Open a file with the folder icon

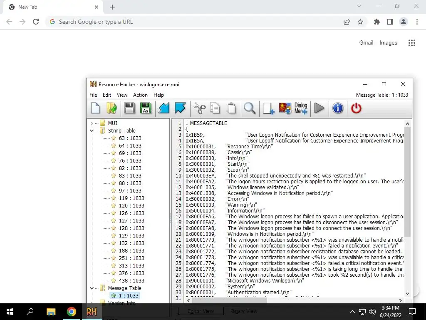pyautogui.click(x=111, y=108)
